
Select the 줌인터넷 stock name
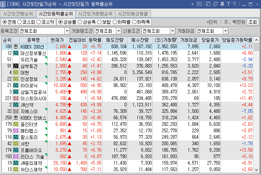[x=29, y=124]
